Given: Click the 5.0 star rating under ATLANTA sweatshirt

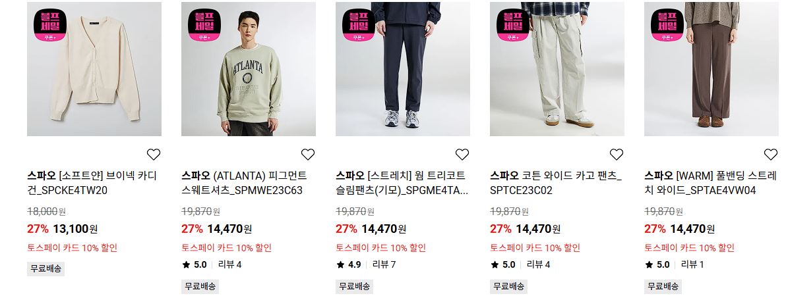Looking at the screenshot, I should (x=195, y=264).
